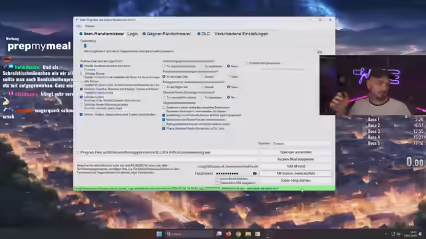Launch Chrome from the taskbar
The image size is (426, 239).
tap(238, 234)
